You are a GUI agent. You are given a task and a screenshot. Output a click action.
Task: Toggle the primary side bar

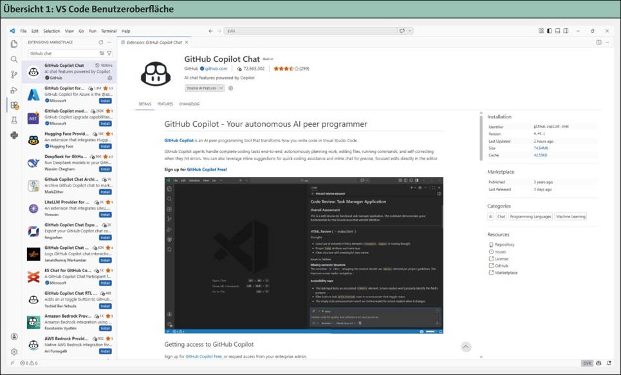[550, 31]
